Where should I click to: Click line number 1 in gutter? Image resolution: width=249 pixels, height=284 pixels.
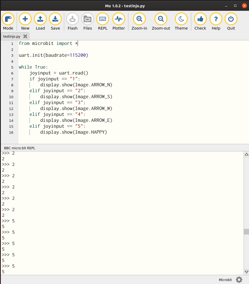tap(12, 44)
